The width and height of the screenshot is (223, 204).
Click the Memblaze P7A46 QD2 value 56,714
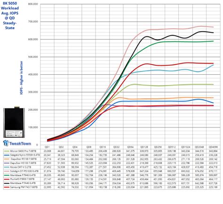click(61, 183)
